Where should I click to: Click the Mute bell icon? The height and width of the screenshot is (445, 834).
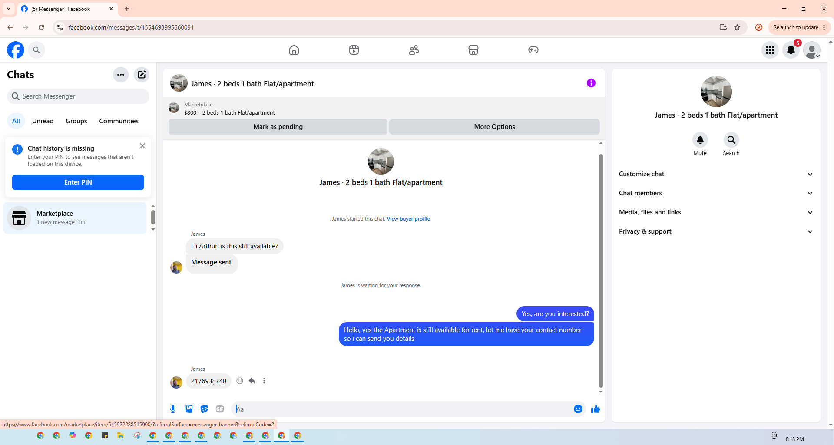click(x=700, y=140)
